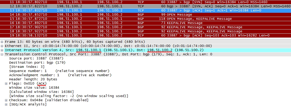This screenshot has height=108, width=291.
Task: Expand the Ethernet II section
Action: click(2, 46)
